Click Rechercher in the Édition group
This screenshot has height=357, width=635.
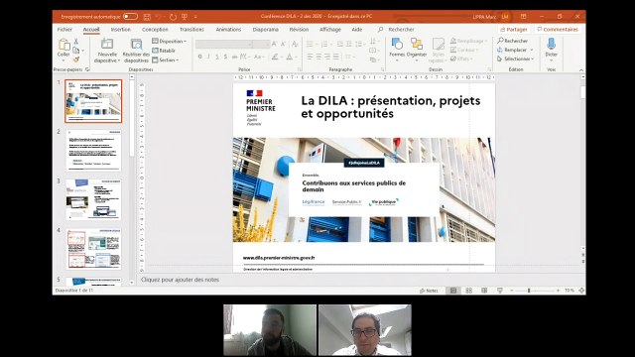513,41
